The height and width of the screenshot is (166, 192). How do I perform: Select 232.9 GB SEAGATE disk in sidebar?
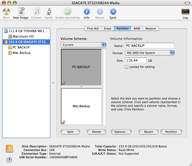point(26,42)
